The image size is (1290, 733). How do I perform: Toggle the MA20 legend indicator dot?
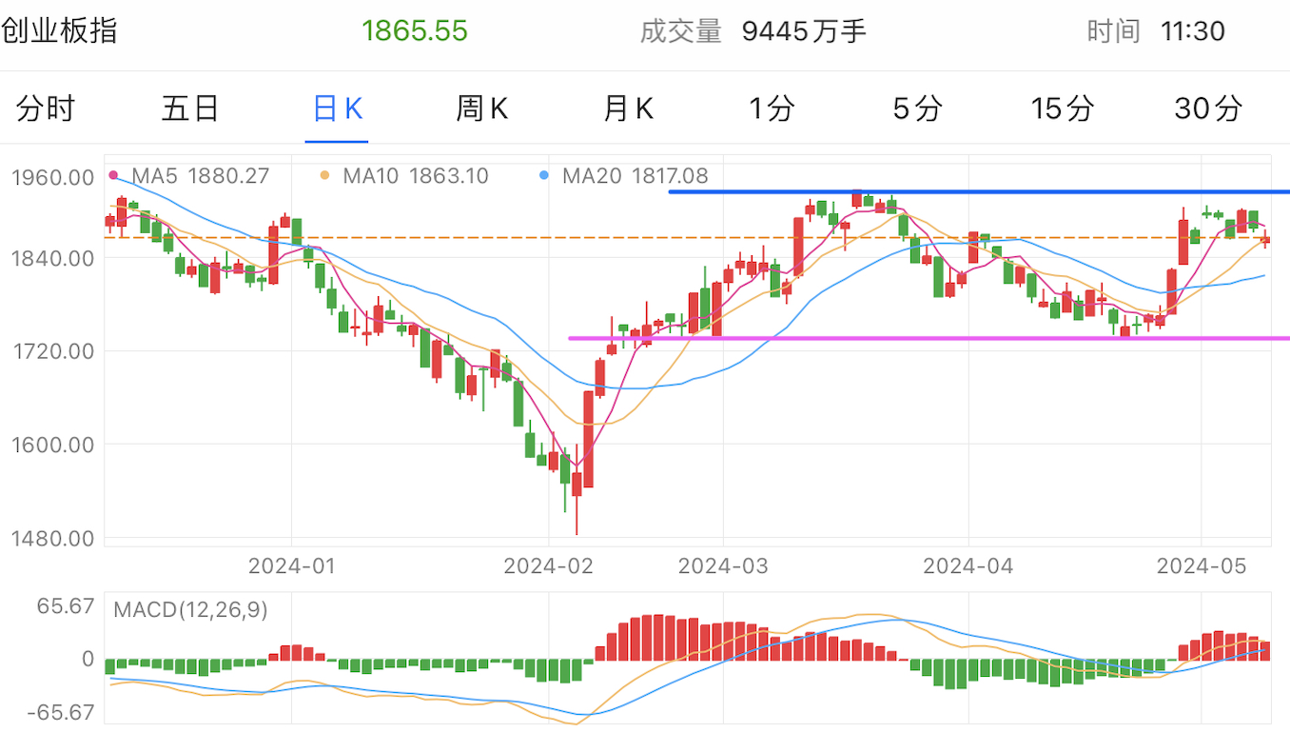(x=542, y=175)
